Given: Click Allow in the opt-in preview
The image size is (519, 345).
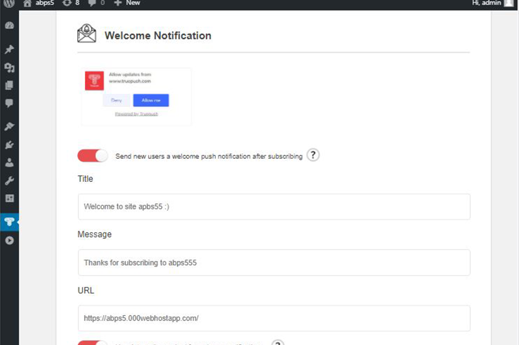Looking at the screenshot, I should (151, 100).
